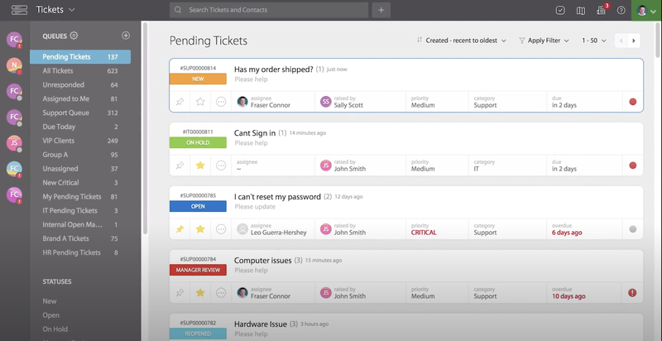662x341 pixels.
Task: Open the Group A queue
Action: 80,155
